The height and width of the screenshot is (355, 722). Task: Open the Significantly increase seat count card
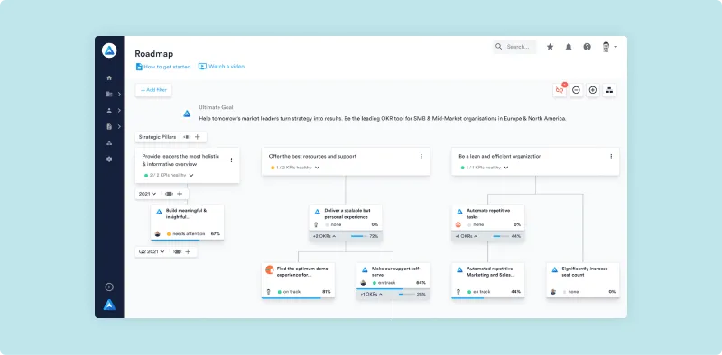click(x=583, y=280)
